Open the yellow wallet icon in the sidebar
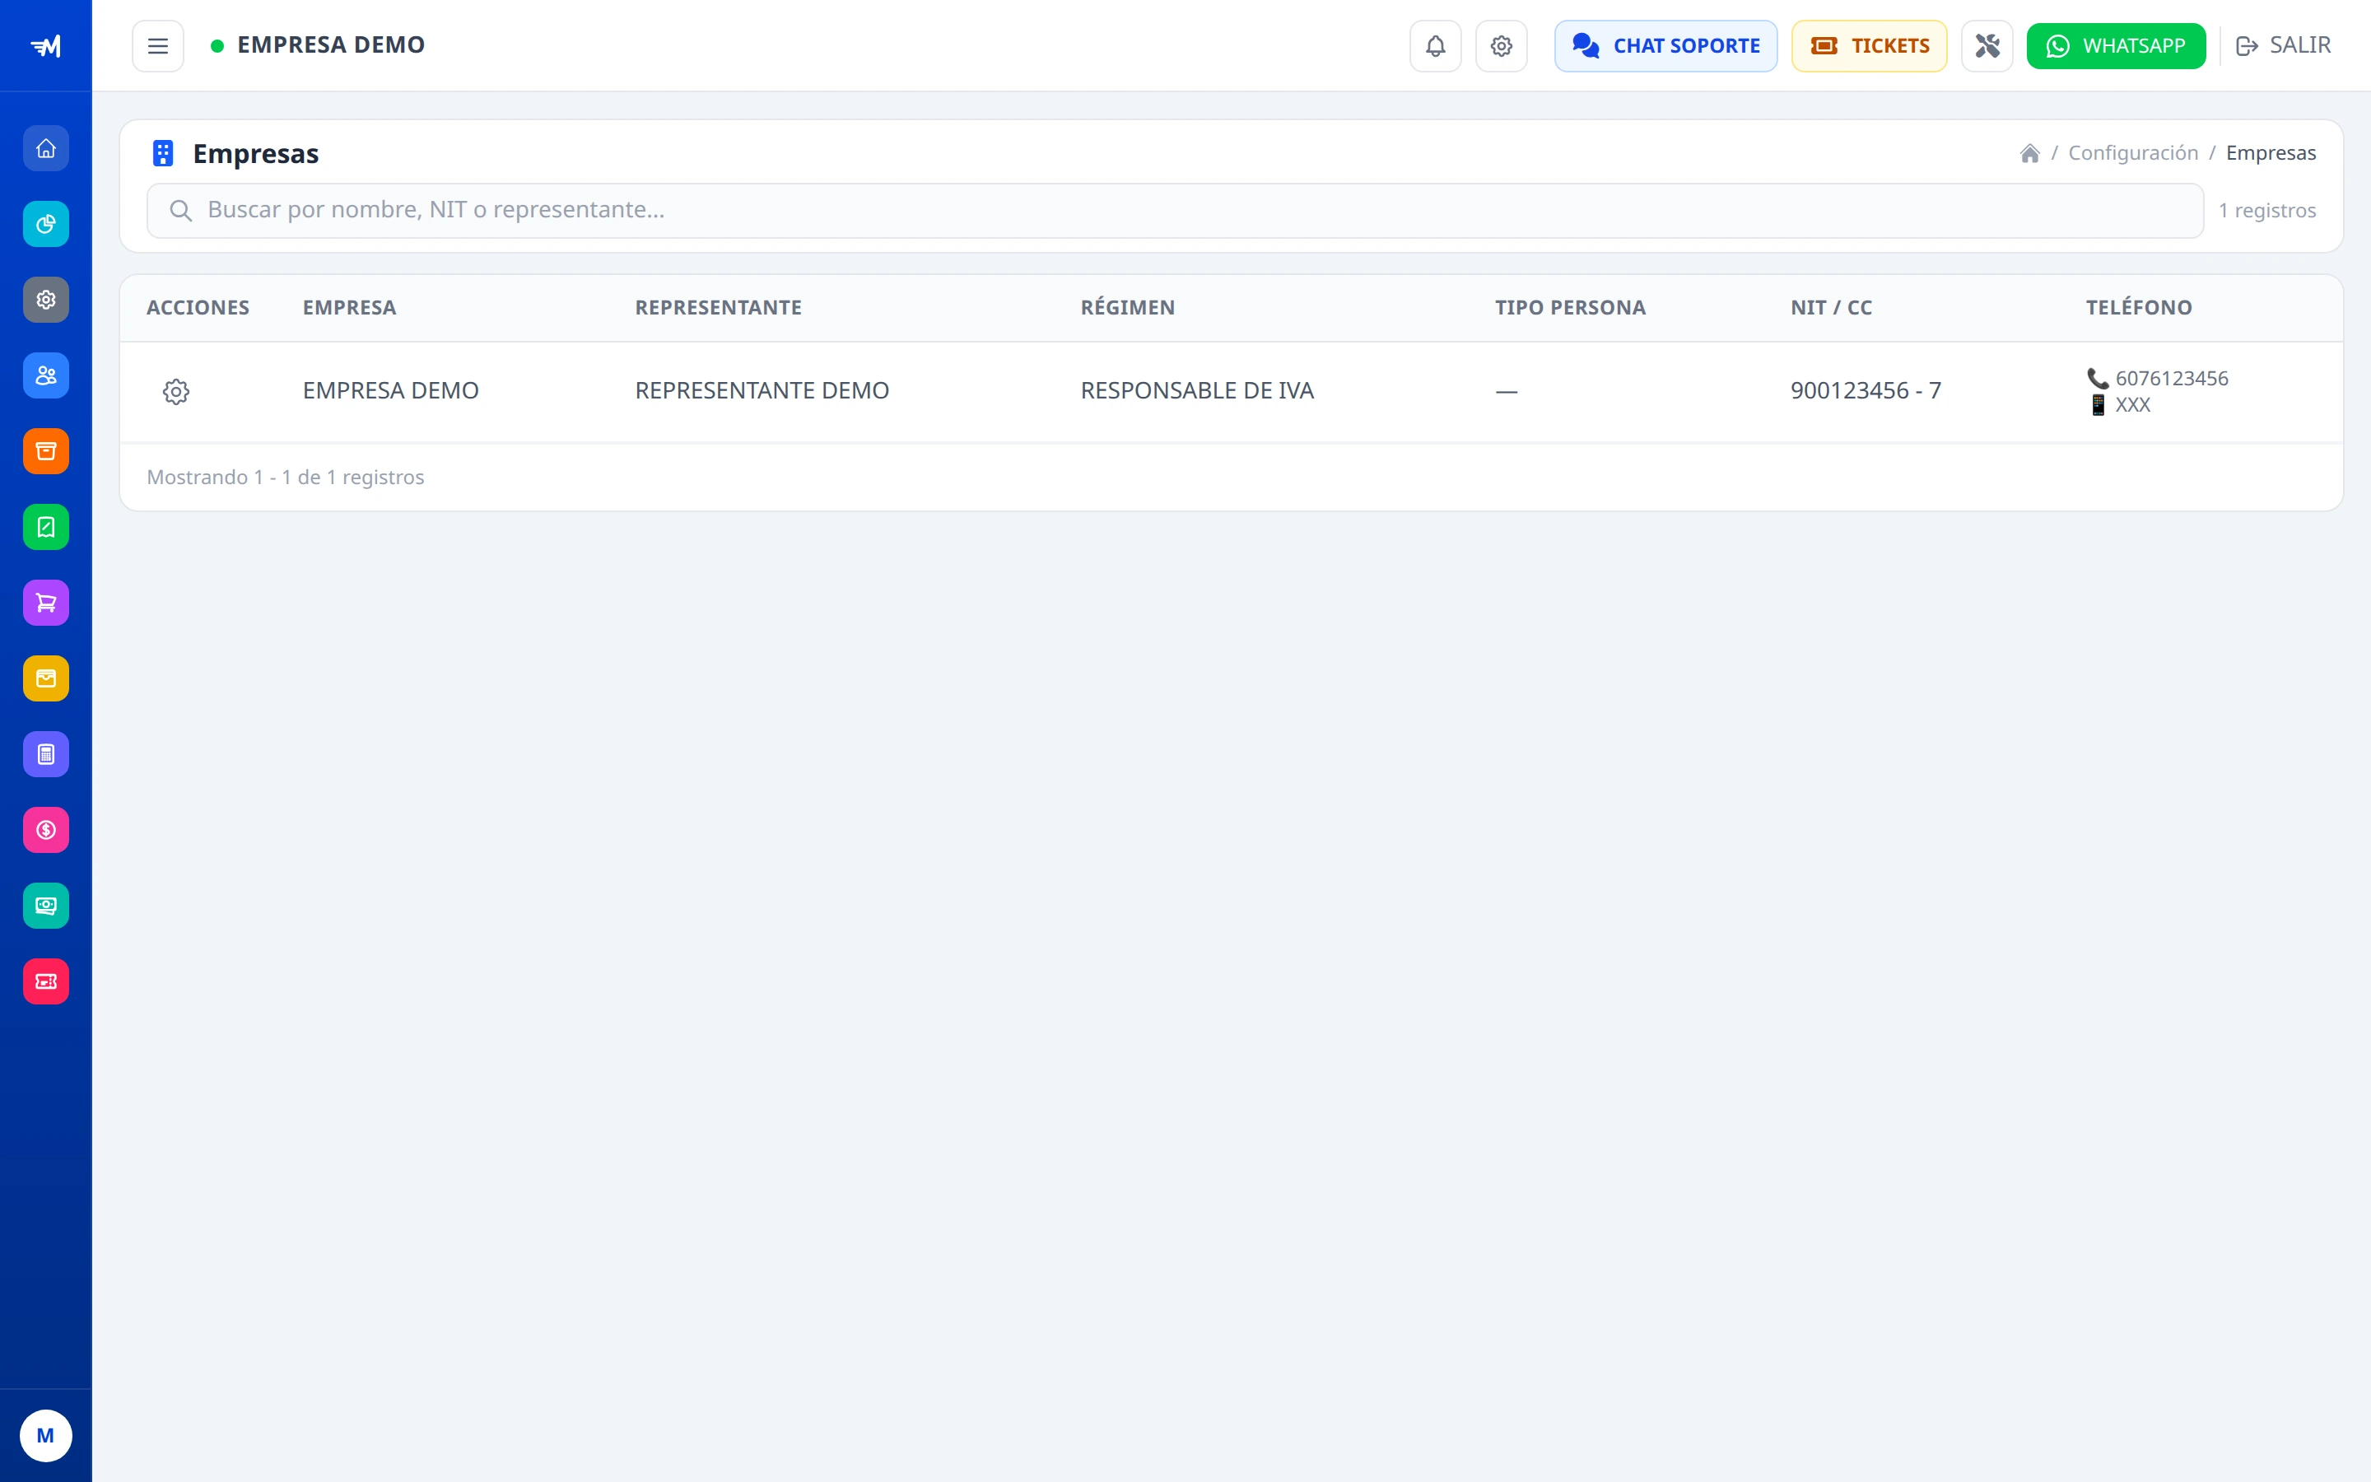Image resolution: width=2371 pixels, height=1482 pixels. (x=46, y=678)
